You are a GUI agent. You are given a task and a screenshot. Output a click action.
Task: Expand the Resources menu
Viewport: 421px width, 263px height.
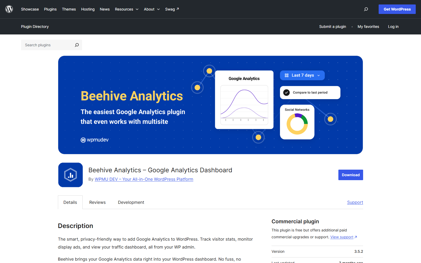point(127,9)
